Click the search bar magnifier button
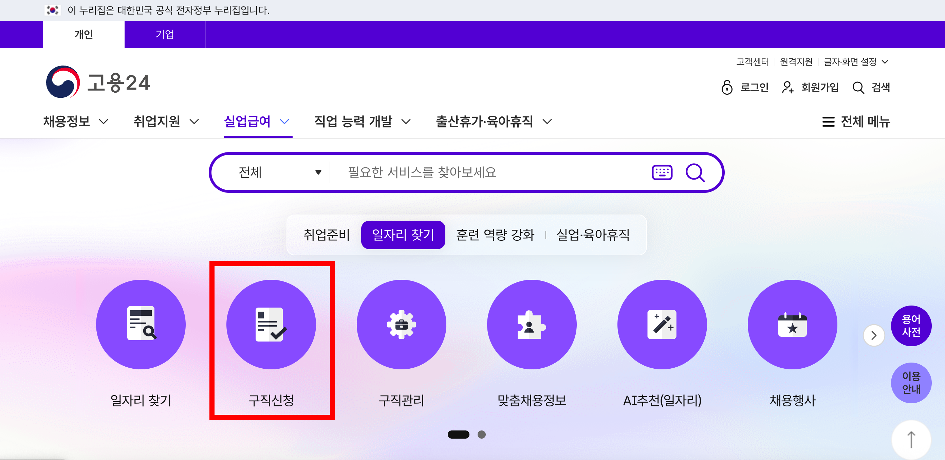The height and width of the screenshot is (460, 945). [x=695, y=172]
